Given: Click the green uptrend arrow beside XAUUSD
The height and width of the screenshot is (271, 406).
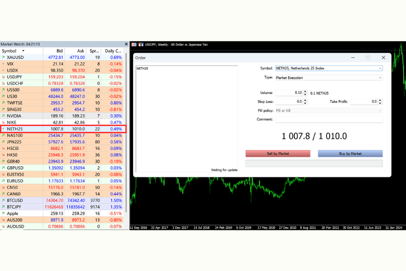Looking at the screenshot, I should pos(4,57).
